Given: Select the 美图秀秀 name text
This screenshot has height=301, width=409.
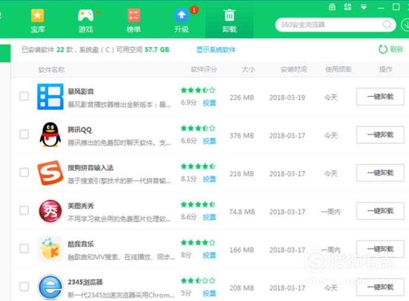Looking at the screenshot, I should click(x=80, y=206).
